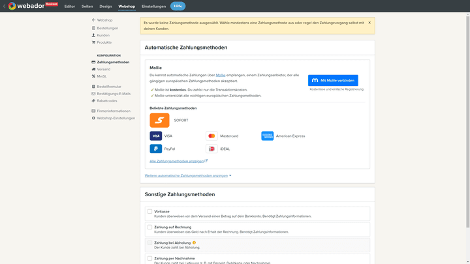This screenshot has width=470, height=264.
Task: Open Firmeninformationen in the sidebar
Action: click(114, 111)
